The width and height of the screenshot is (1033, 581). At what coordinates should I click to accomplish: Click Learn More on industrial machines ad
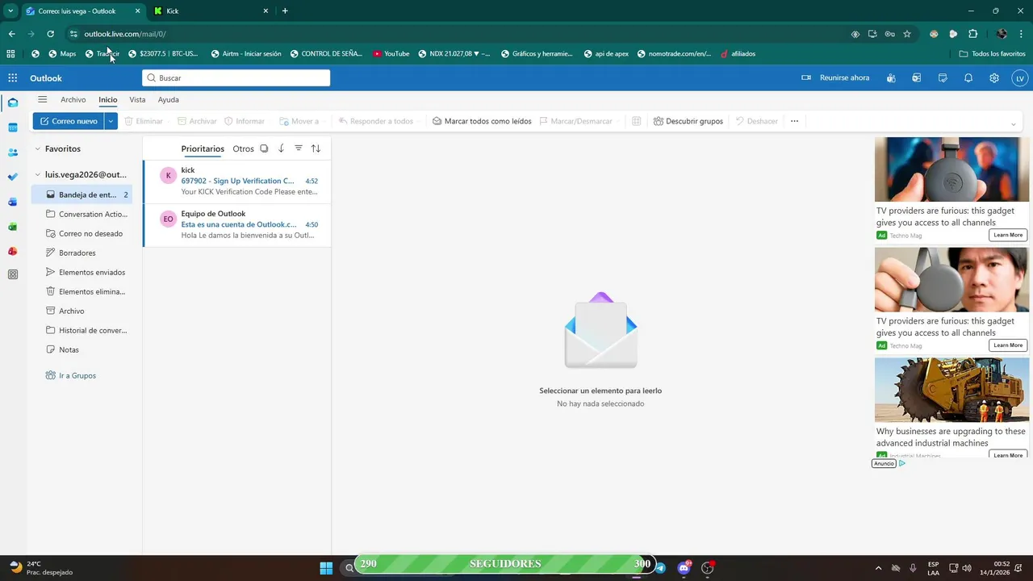1008,455
